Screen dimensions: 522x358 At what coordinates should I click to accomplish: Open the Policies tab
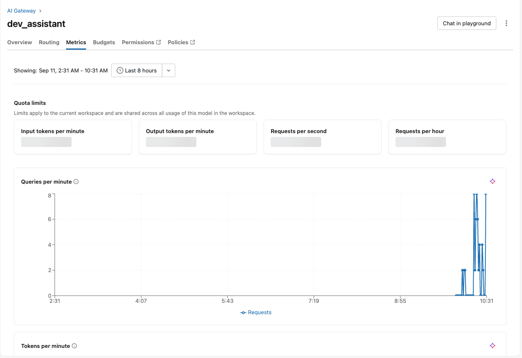pos(181,42)
